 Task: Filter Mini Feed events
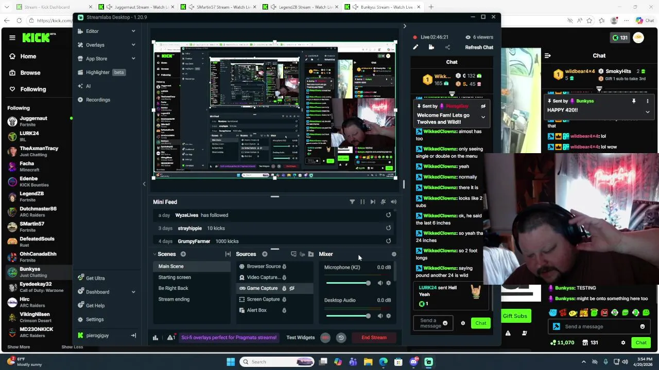click(352, 202)
